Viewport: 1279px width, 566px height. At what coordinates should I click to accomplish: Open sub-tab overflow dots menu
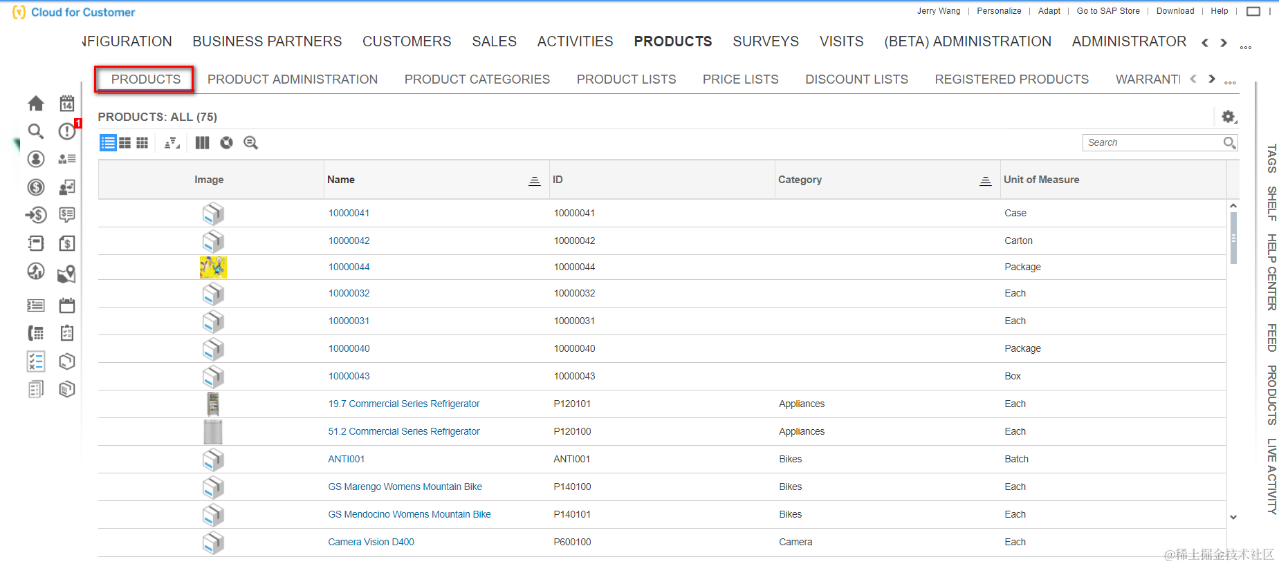[1230, 83]
